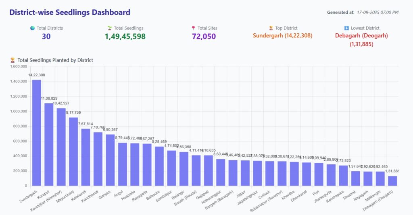This screenshot has height=215, width=413.
Task: Click the generated timestamp 17-09-2025 07:00 PM
Action: [x=378, y=12]
